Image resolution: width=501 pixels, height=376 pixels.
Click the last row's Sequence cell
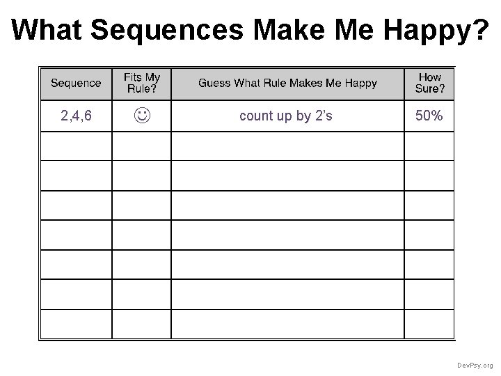coord(77,324)
